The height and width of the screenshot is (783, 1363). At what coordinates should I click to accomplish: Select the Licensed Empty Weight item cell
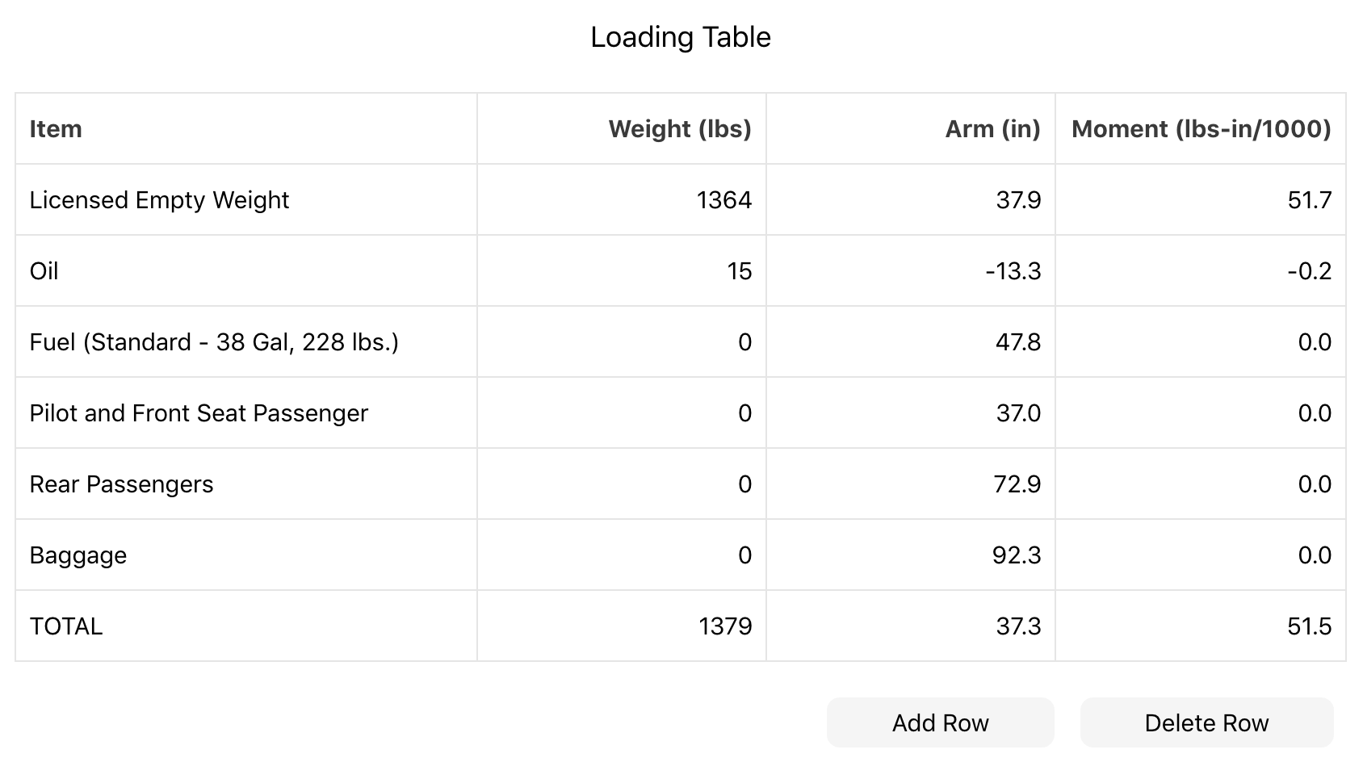coord(246,200)
